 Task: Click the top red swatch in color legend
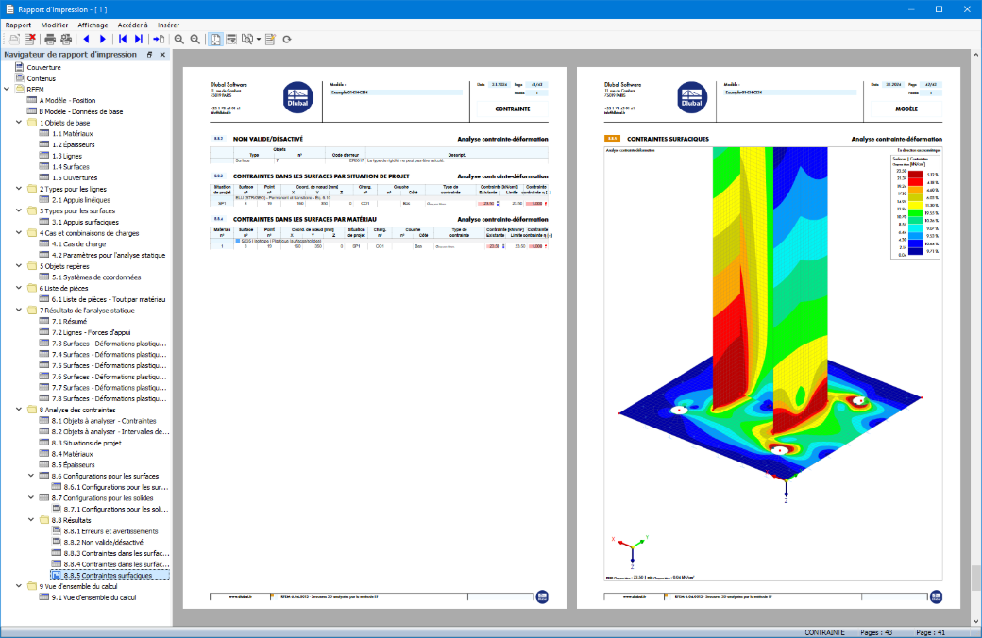pyautogui.click(x=916, y=175)
